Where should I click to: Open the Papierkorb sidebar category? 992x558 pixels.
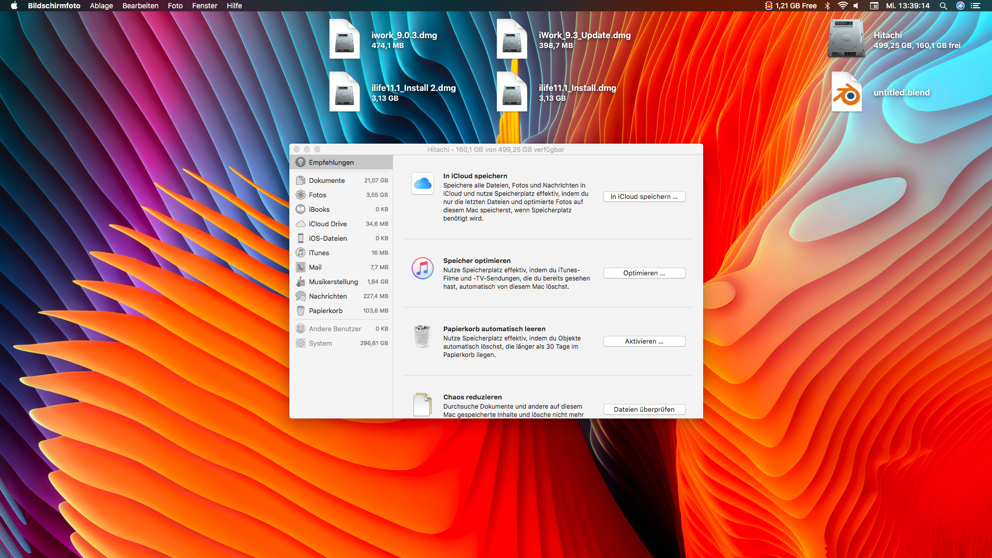(326, 311)
